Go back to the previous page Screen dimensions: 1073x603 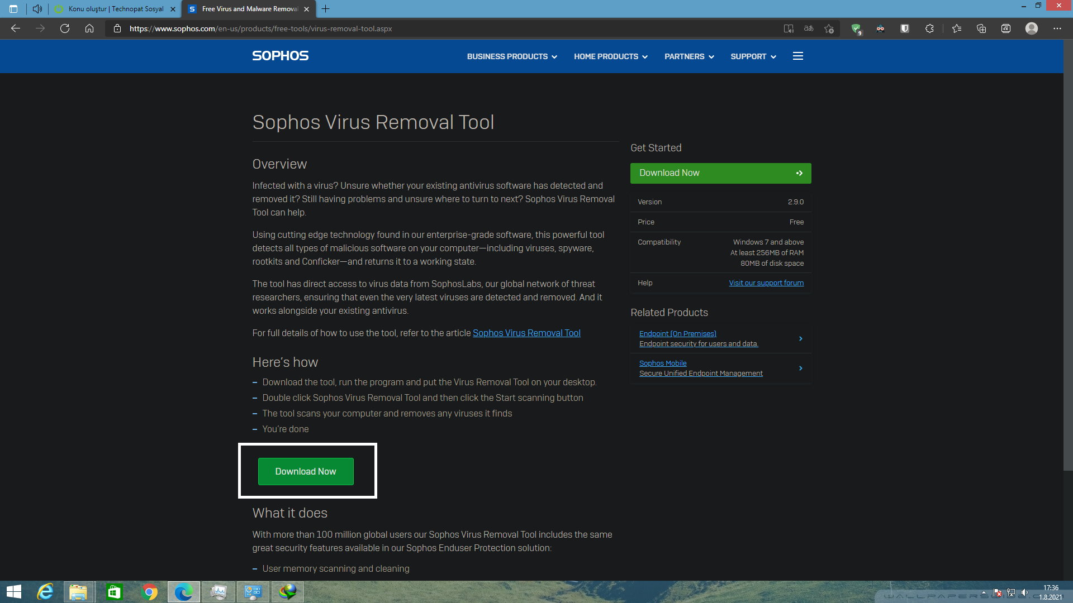(16, 28)
